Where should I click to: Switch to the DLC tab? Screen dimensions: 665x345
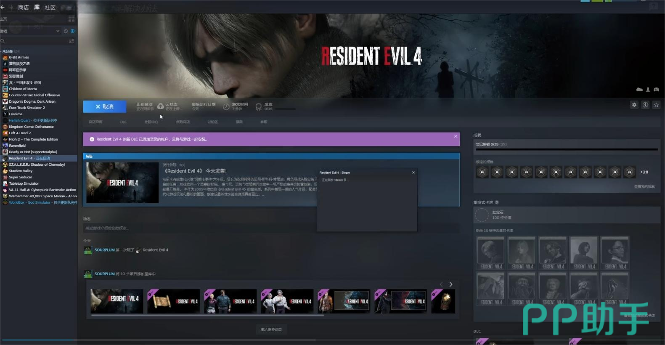click(x=123, y=122)
